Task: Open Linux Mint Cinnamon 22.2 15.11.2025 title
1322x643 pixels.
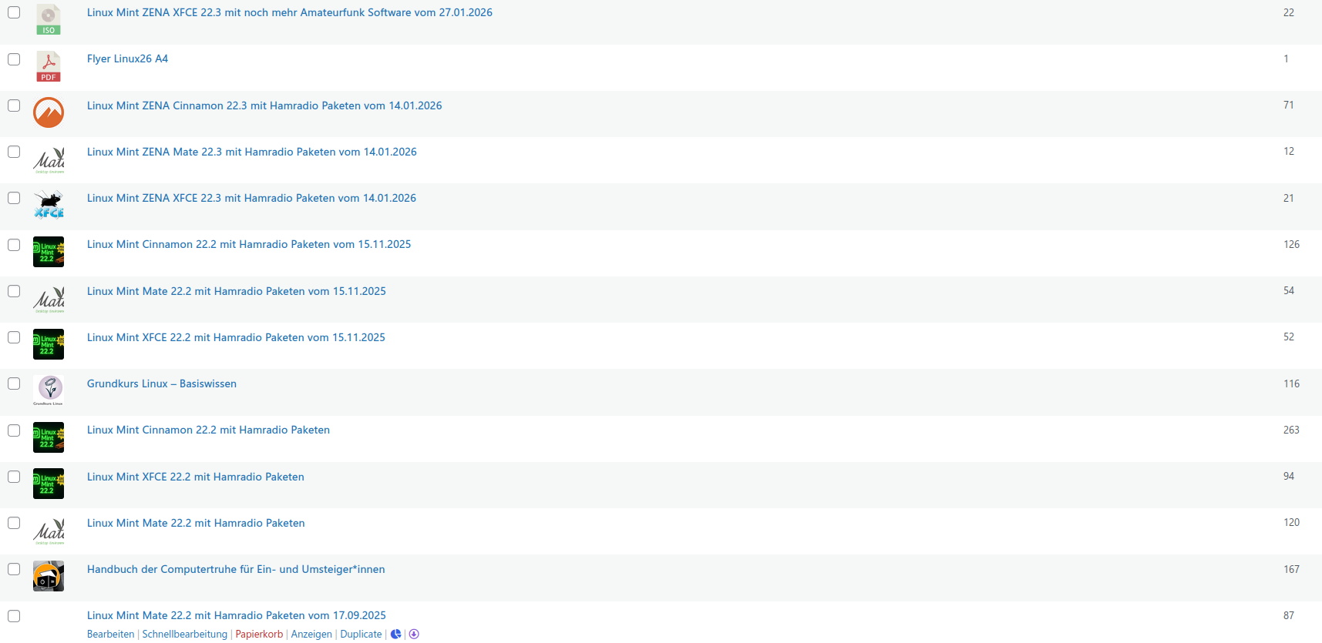Action: (248, 245)
